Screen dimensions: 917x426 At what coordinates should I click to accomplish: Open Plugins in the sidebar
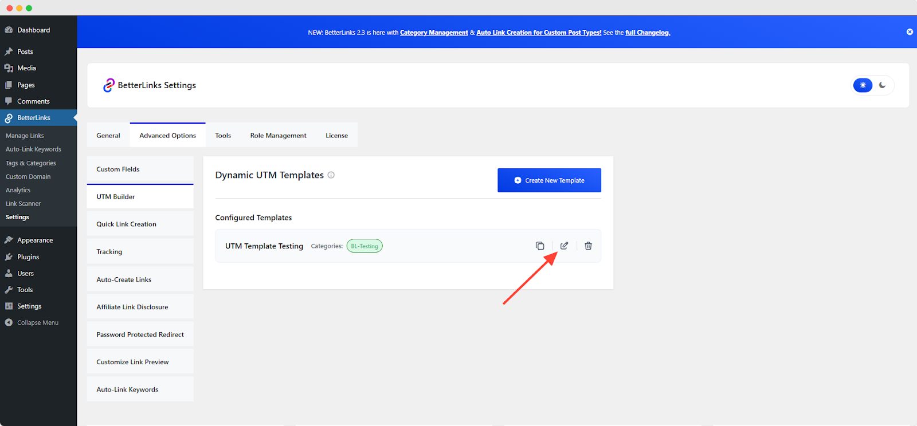[x=38, y=257]
